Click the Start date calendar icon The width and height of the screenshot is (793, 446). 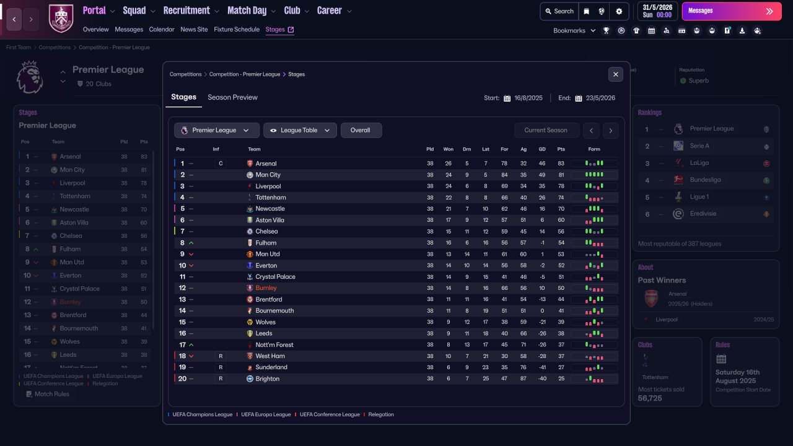point(507,98)
